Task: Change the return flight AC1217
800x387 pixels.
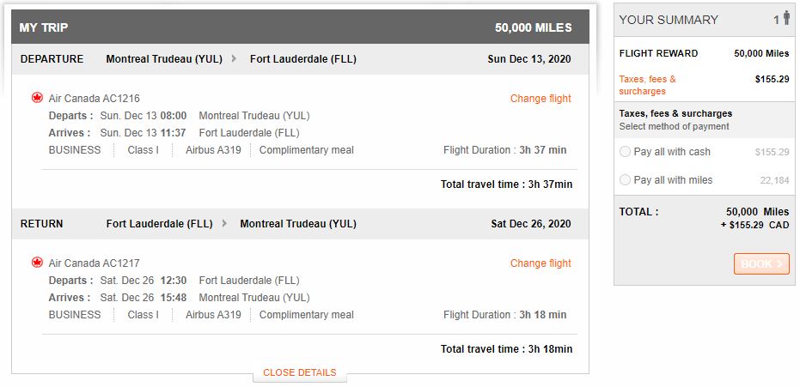Action: [x=540, y=263]
